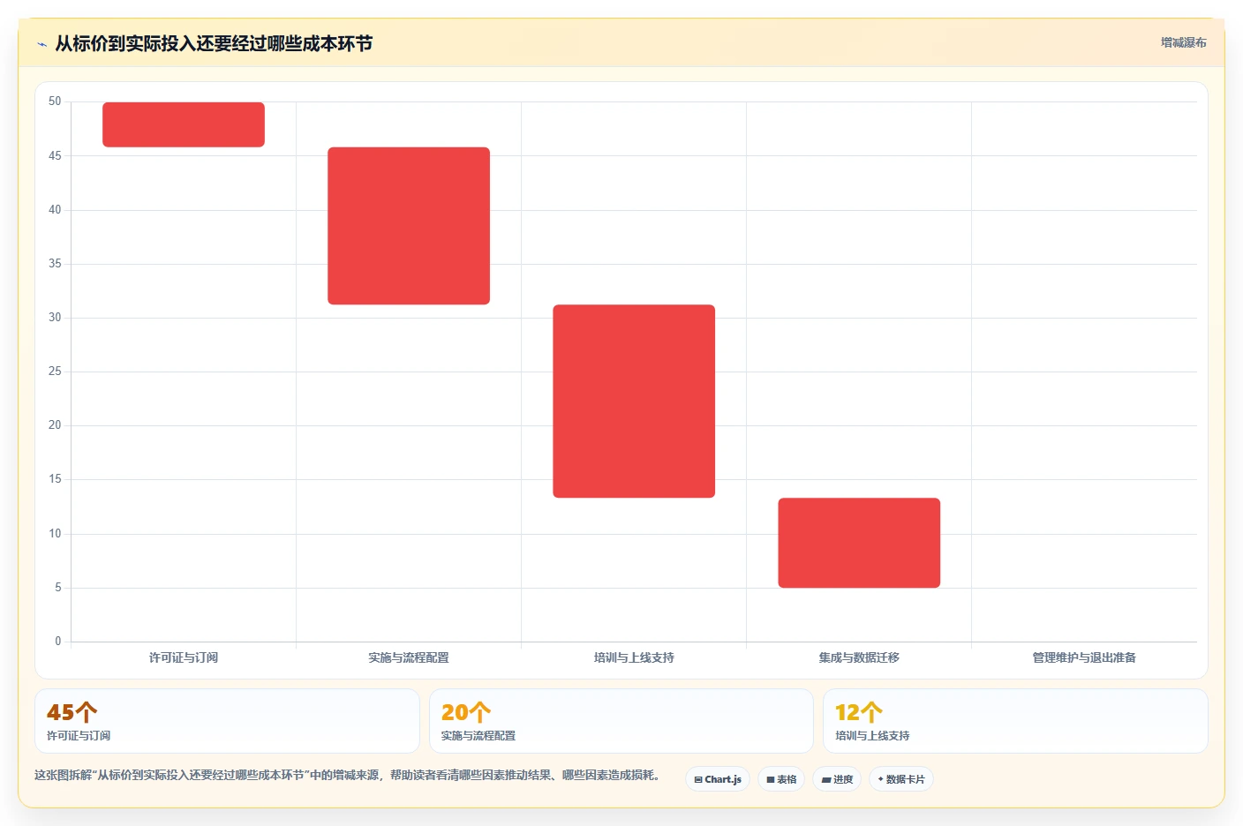Open the 20个 实施与流程配置 data card
The width and height of the screenshot is (1243, 826).
[621, 721]
